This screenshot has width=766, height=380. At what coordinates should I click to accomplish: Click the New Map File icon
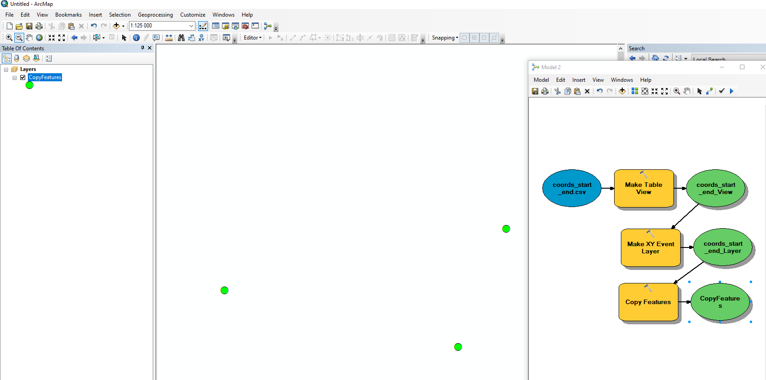point(9,26)
